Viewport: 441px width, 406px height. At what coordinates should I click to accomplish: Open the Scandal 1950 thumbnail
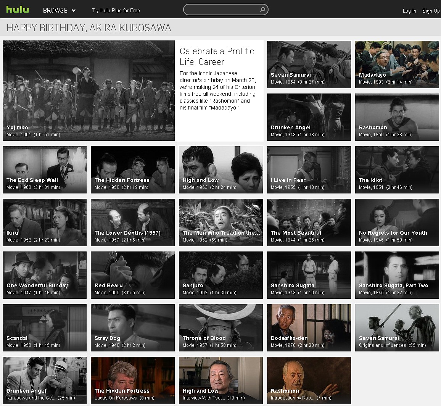click(x=44, y=327)
